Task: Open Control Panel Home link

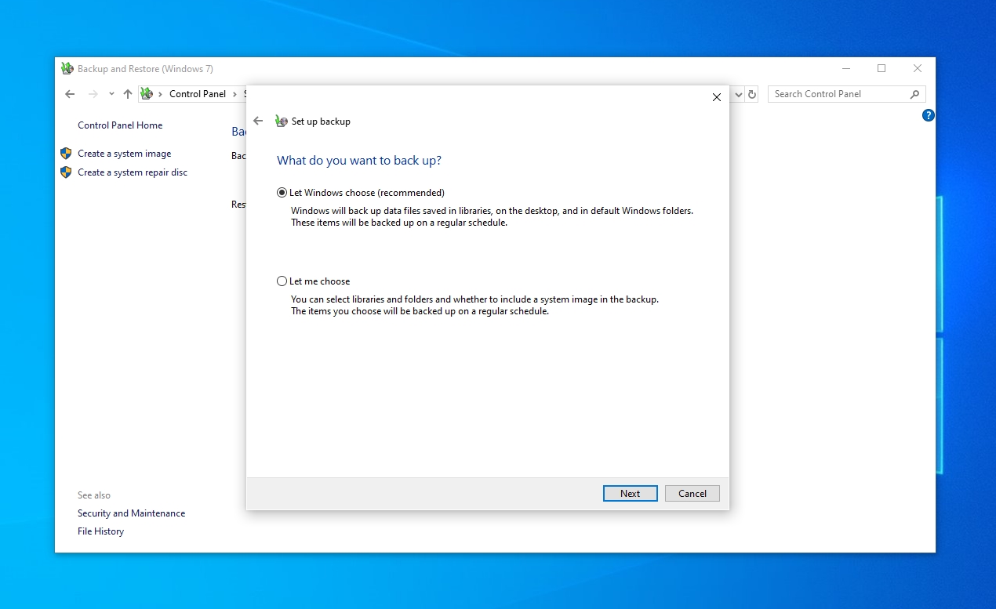Action: click(120, 125)
